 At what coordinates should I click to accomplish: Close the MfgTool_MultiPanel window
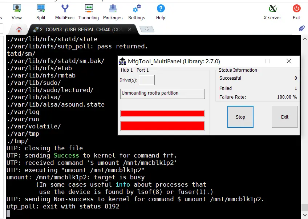(x=289, y=61)
